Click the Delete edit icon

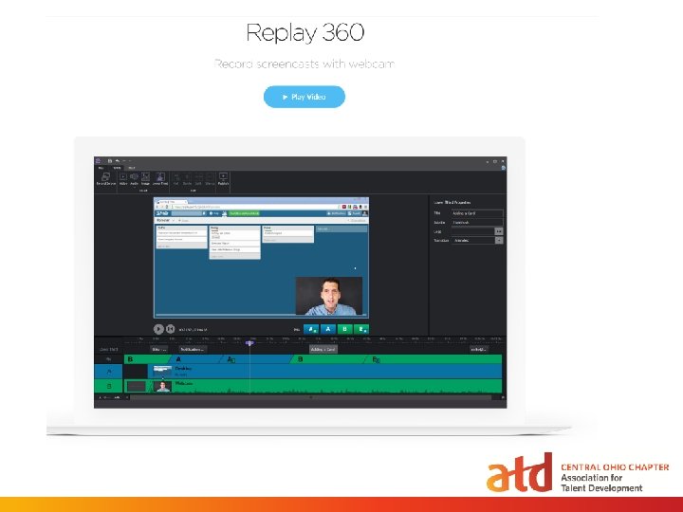(187, 179)
